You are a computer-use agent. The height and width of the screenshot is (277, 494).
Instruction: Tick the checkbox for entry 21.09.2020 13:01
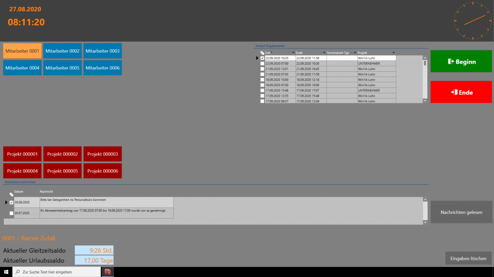coord(262,69)
